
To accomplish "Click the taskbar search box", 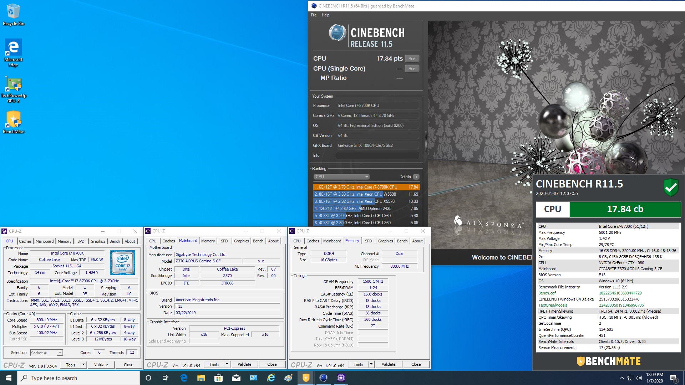I will coord(78,378).
